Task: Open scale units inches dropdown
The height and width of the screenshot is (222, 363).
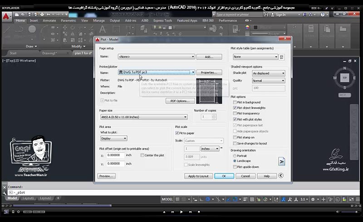Action: [x=210, y=149]
